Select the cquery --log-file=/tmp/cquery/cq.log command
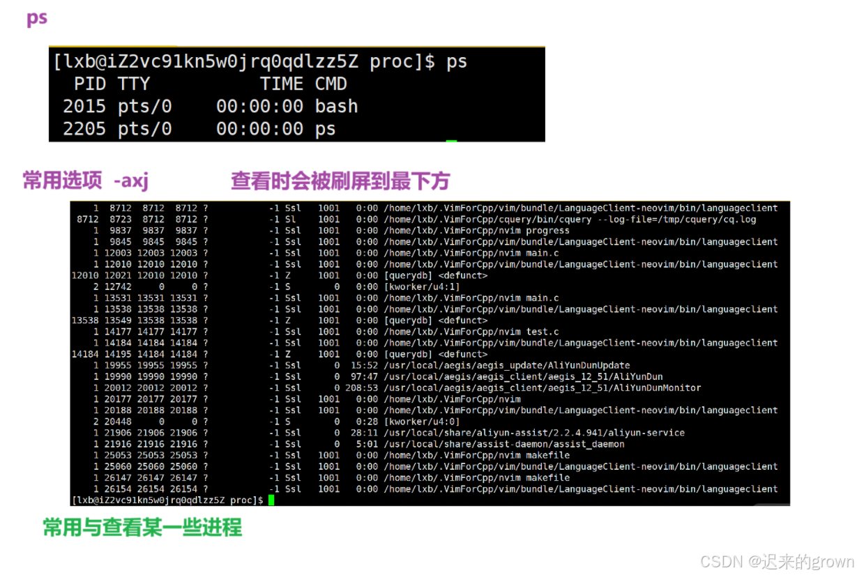857x575 pixels. point(570,219)
